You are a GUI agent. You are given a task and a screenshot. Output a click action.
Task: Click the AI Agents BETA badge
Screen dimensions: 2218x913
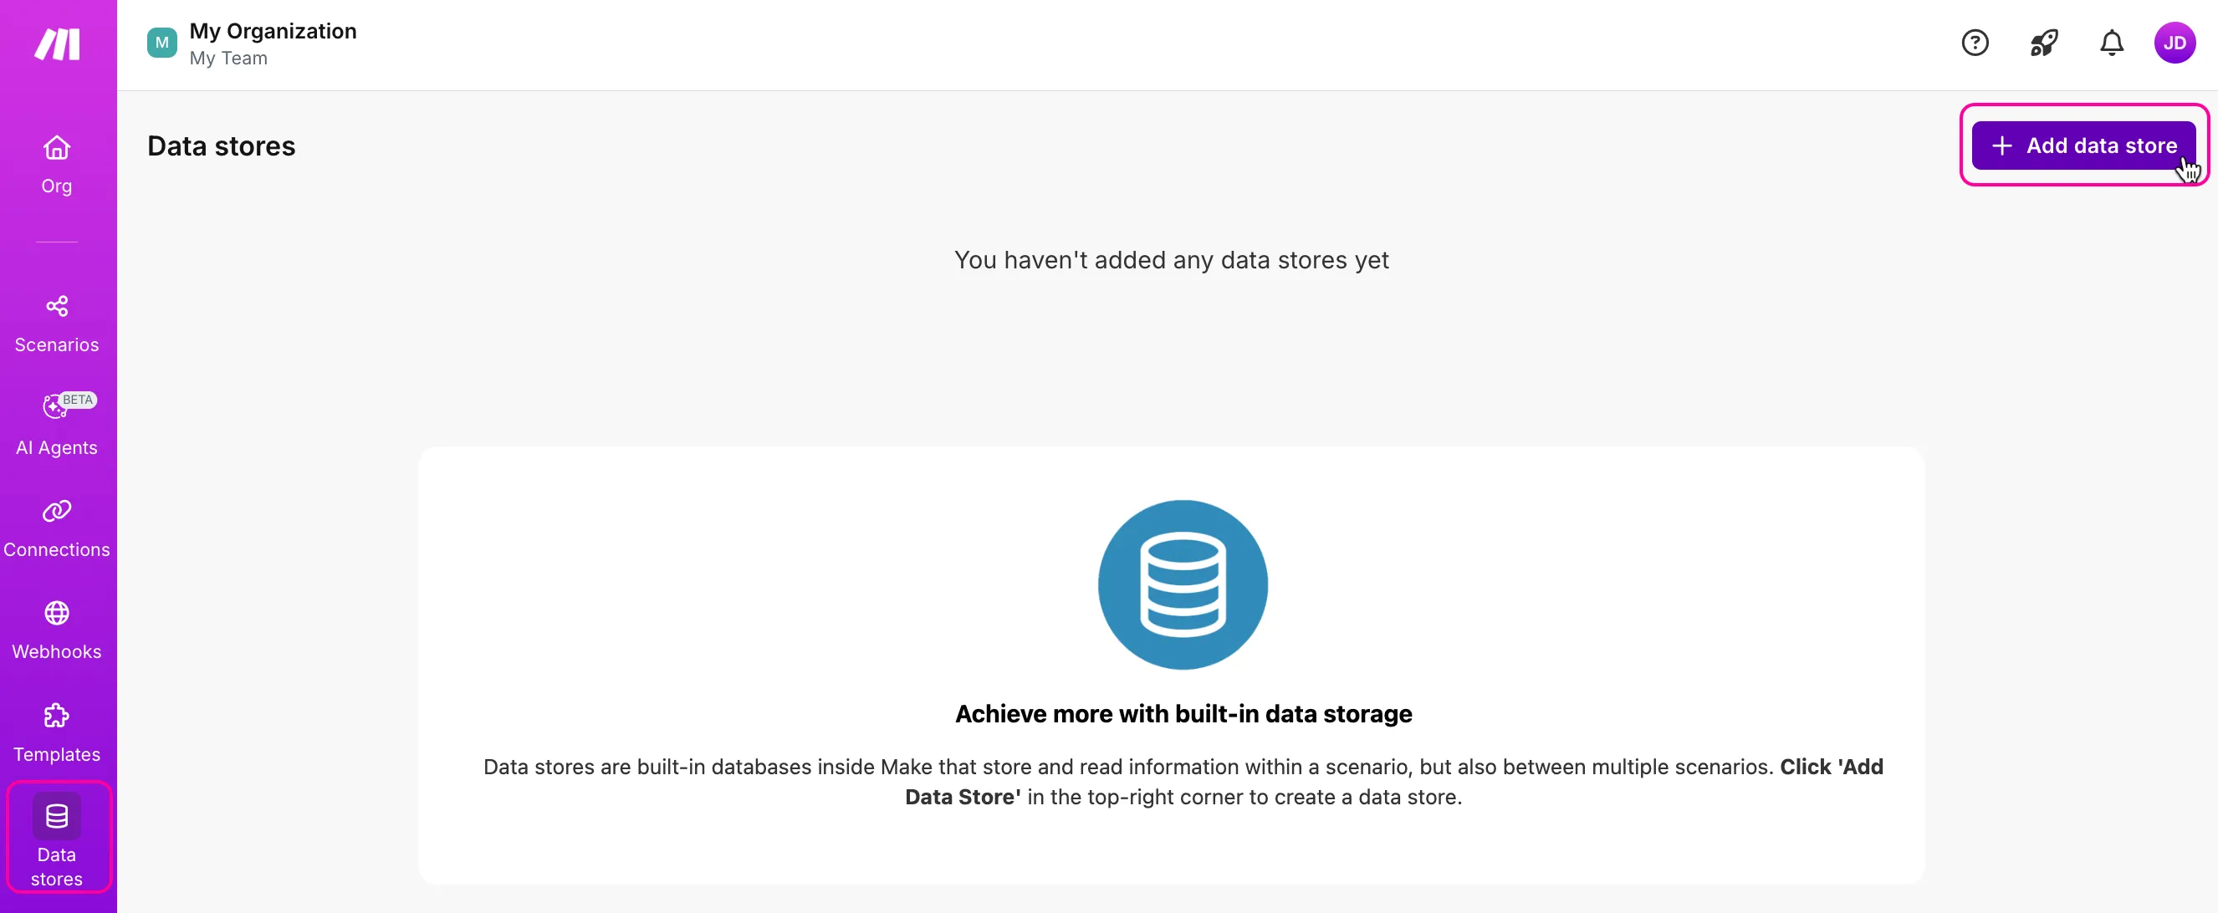tap(78, 400)
